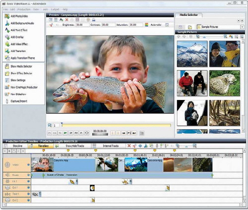Open Show Settings
Image resolution: width=248 pixels, height=210 pixels.
(x=15, y=80)
